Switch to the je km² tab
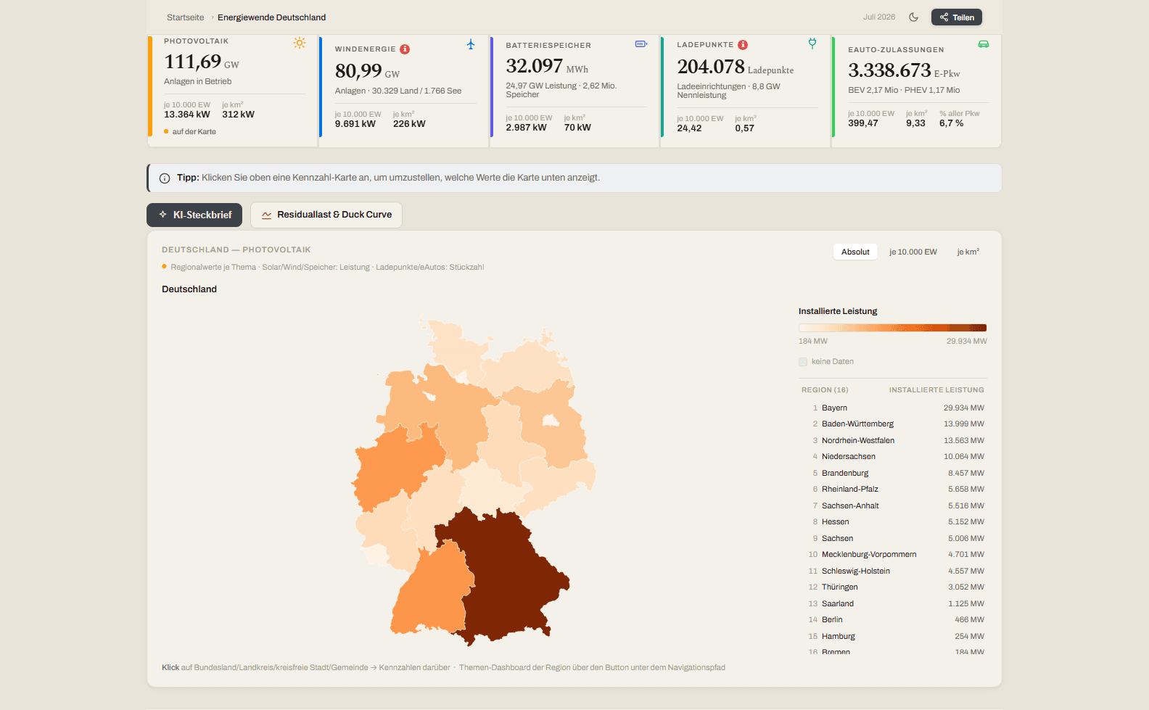This screenshot has width=1149, height=710. [x=968, y=252]
